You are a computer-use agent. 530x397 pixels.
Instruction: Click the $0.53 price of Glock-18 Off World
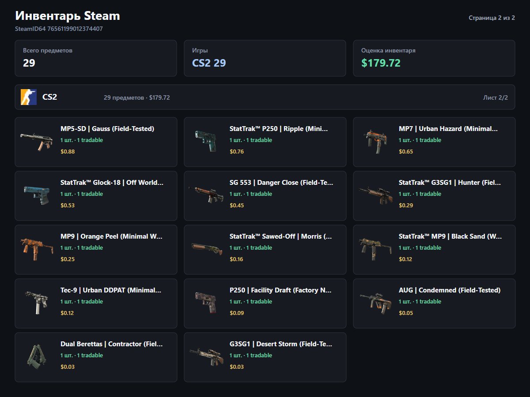(x=68, y=206)
